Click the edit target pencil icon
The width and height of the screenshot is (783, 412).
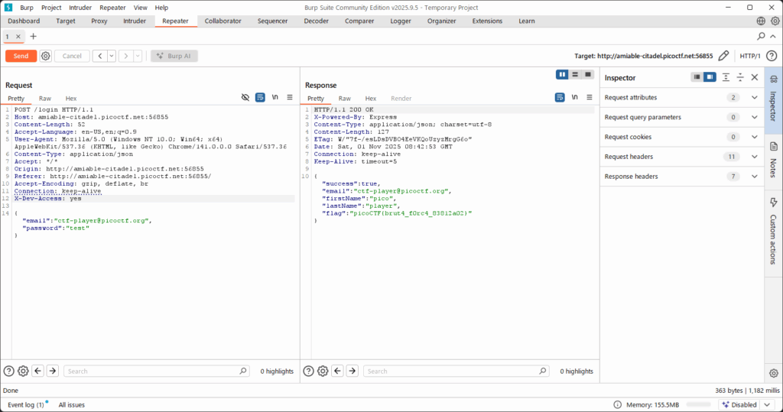pos(723,56)
